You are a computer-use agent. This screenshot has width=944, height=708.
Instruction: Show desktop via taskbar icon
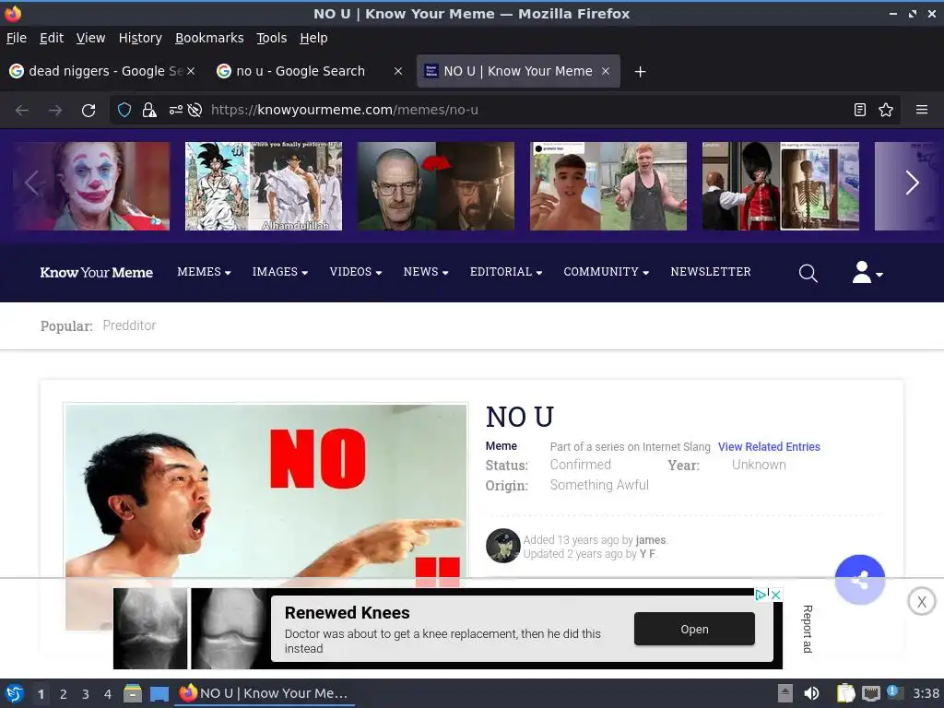point(159,694)
